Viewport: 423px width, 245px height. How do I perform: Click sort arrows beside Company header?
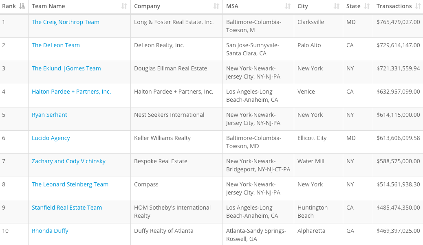[x=216, y=6]
